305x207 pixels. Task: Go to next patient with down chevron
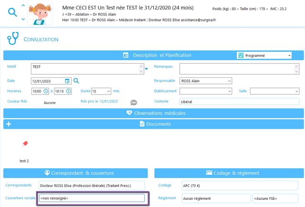click(x=23, y=19)
